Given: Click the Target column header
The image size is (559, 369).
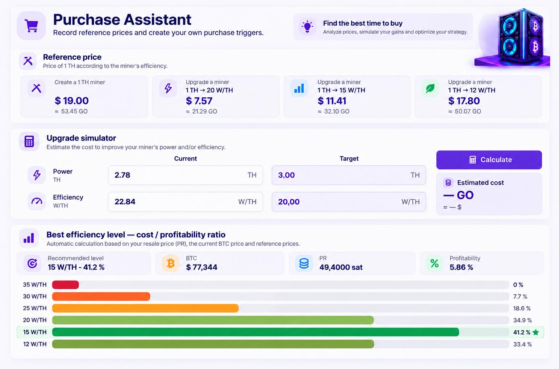Looking at the screenshot, I should click(x=349, y=158).
